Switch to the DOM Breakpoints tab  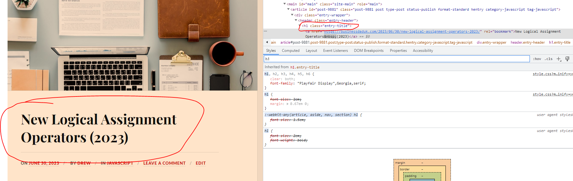tap(368, 51)
